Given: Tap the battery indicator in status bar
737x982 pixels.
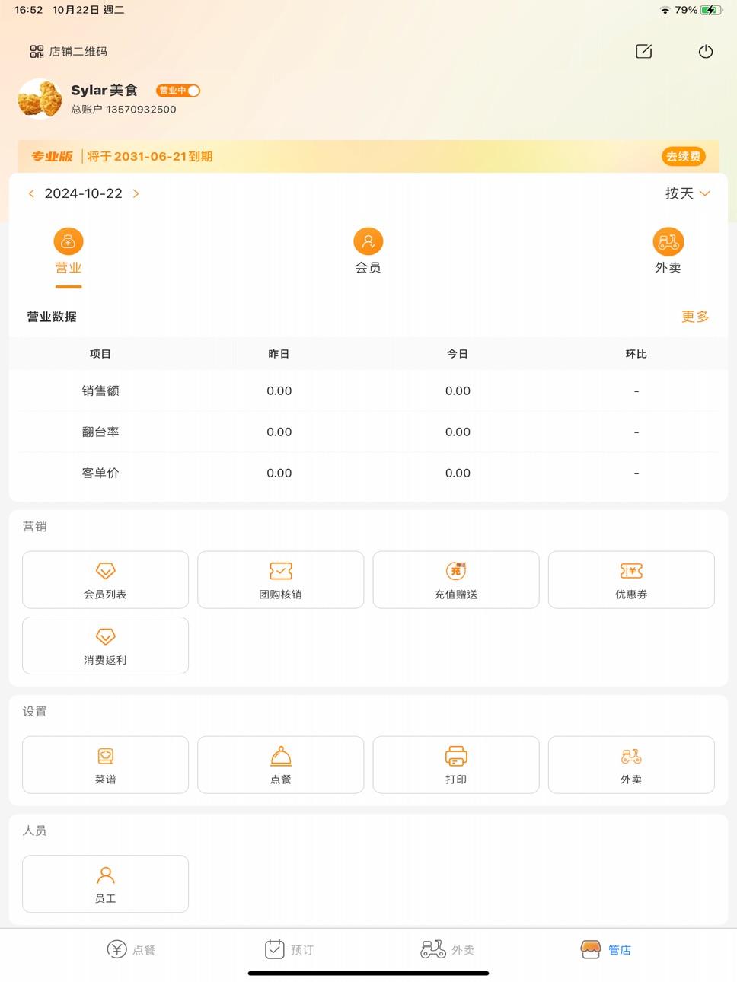Looking at the screenshot, I should click(x=712, y=10).
